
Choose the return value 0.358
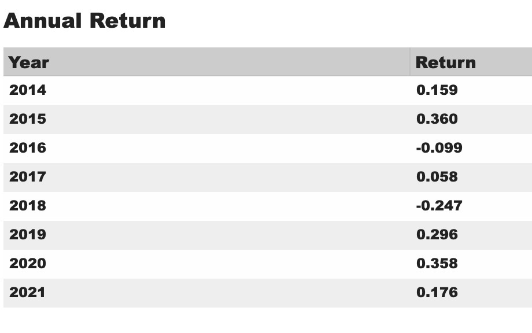click(437, 264)
